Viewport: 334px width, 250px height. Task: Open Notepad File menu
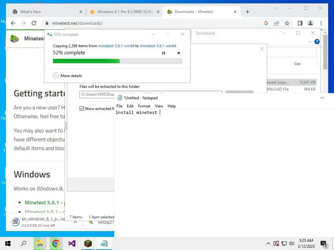[119, 106]
